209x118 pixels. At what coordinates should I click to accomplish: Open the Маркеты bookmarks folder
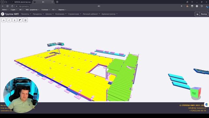tap(62, 10)
